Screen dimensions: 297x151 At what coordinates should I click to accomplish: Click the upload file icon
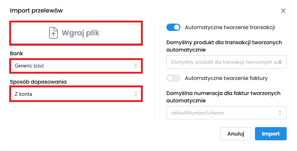[54, 33]
